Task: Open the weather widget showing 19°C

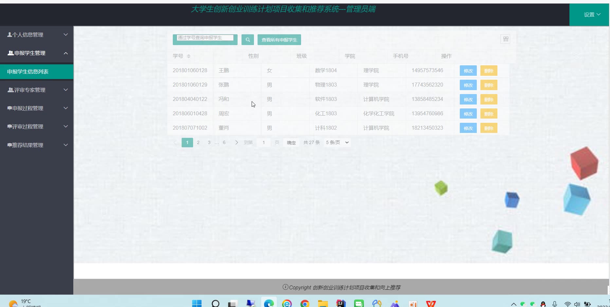Action: 25,303
